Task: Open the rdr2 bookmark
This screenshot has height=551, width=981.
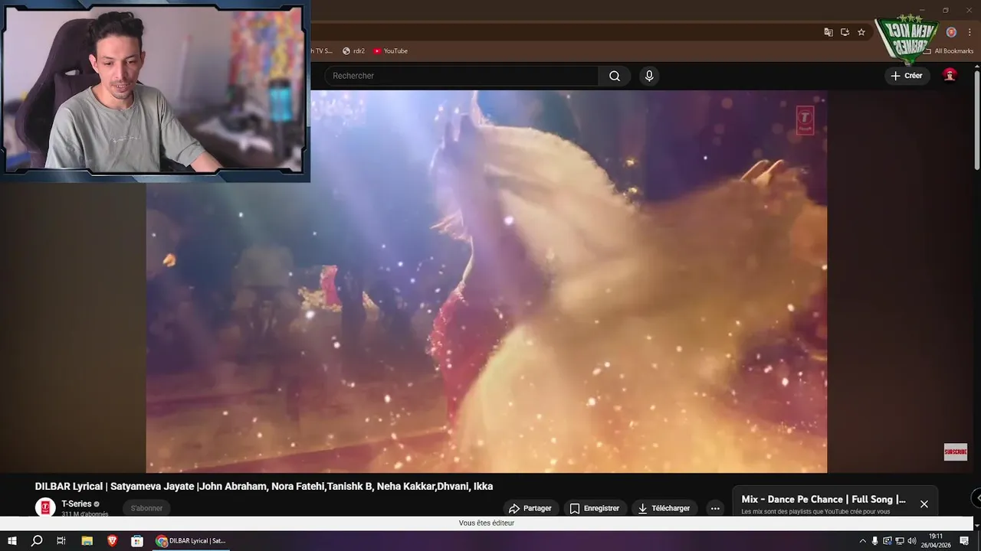Action: pos(353,51)
